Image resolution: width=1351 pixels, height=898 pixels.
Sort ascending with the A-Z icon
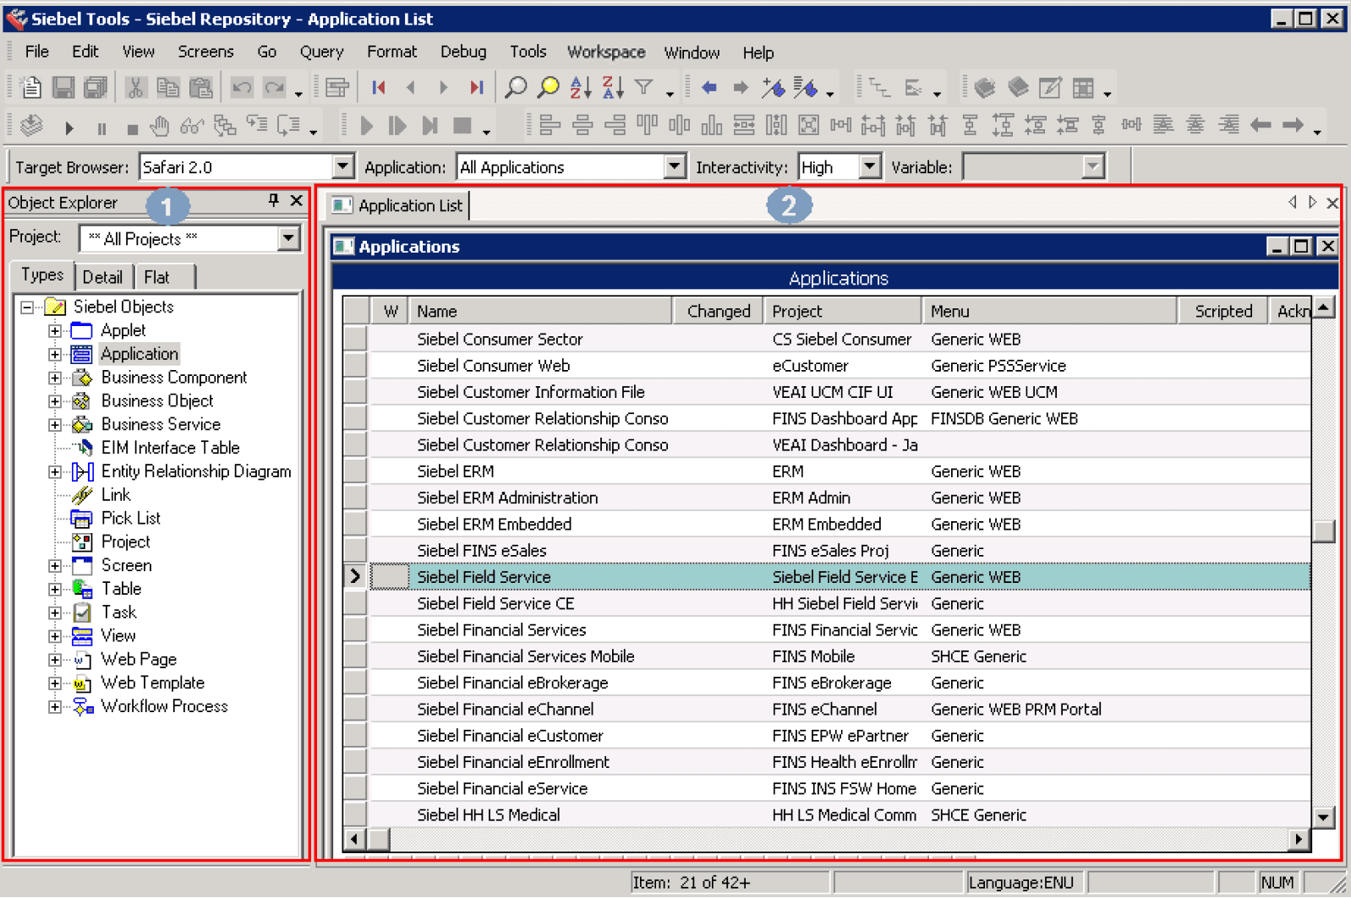tap(580, 87)
